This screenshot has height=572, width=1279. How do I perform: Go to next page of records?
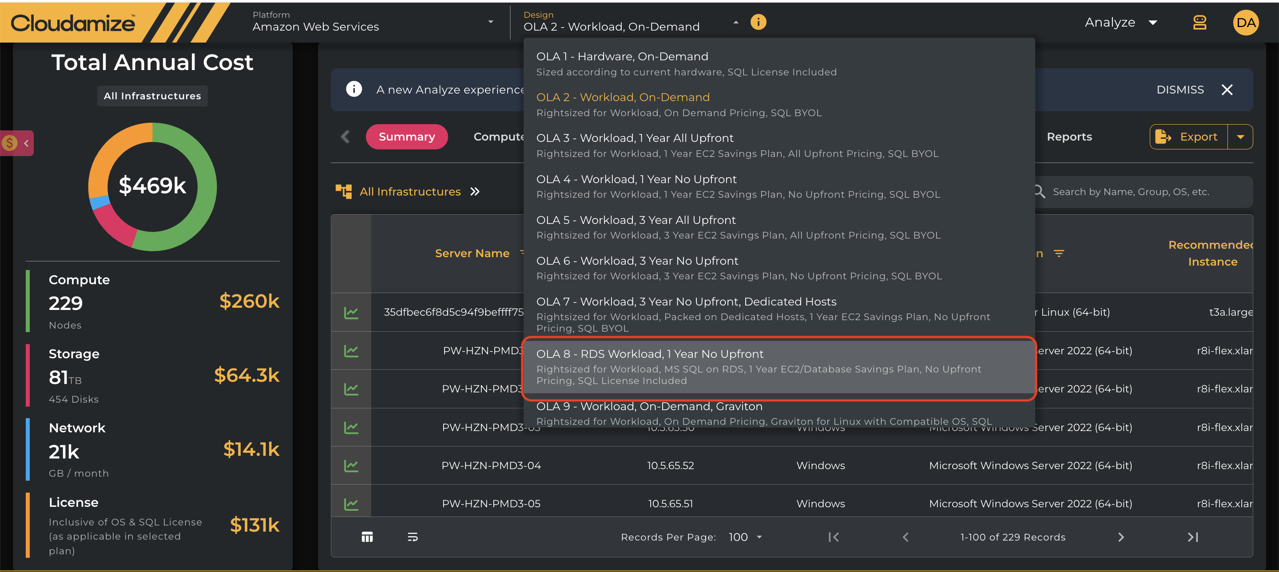coord(1120,537)
